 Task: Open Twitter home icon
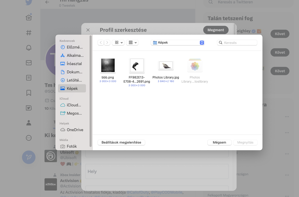coord(29,18)
